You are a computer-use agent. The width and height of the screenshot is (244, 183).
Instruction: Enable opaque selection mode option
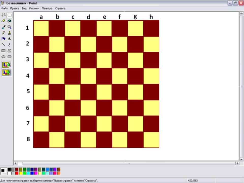[x=6, y=65]
